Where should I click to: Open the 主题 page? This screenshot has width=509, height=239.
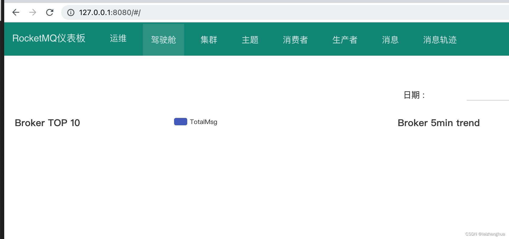250,40
